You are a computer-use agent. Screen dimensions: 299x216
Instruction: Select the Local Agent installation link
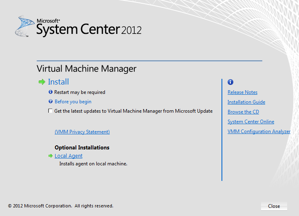(x=69, y=156)
